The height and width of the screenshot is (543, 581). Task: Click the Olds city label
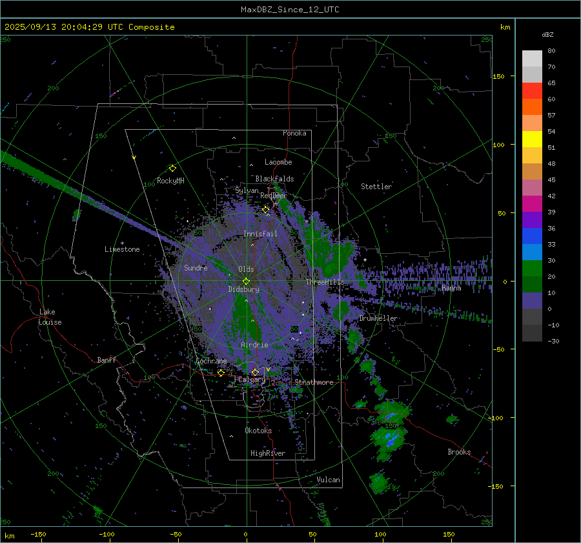click(x=246, y=269)
